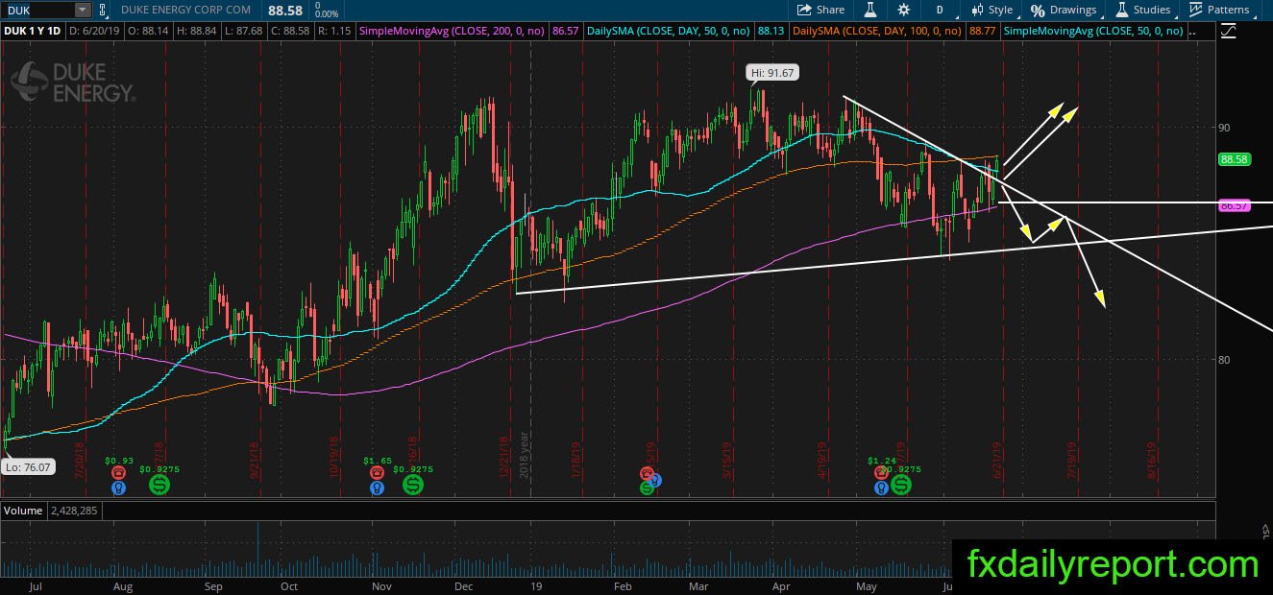Click the DUK symbol input field
Screen dimensions: 1273x595
[37, 10]
